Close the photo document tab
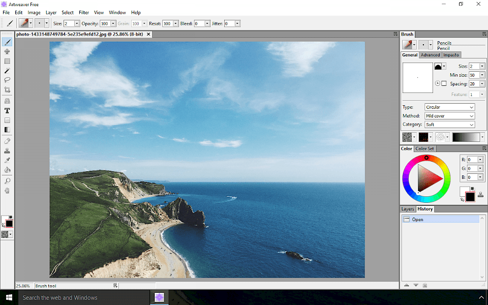 pyautogui.click(x=148, y=34)
